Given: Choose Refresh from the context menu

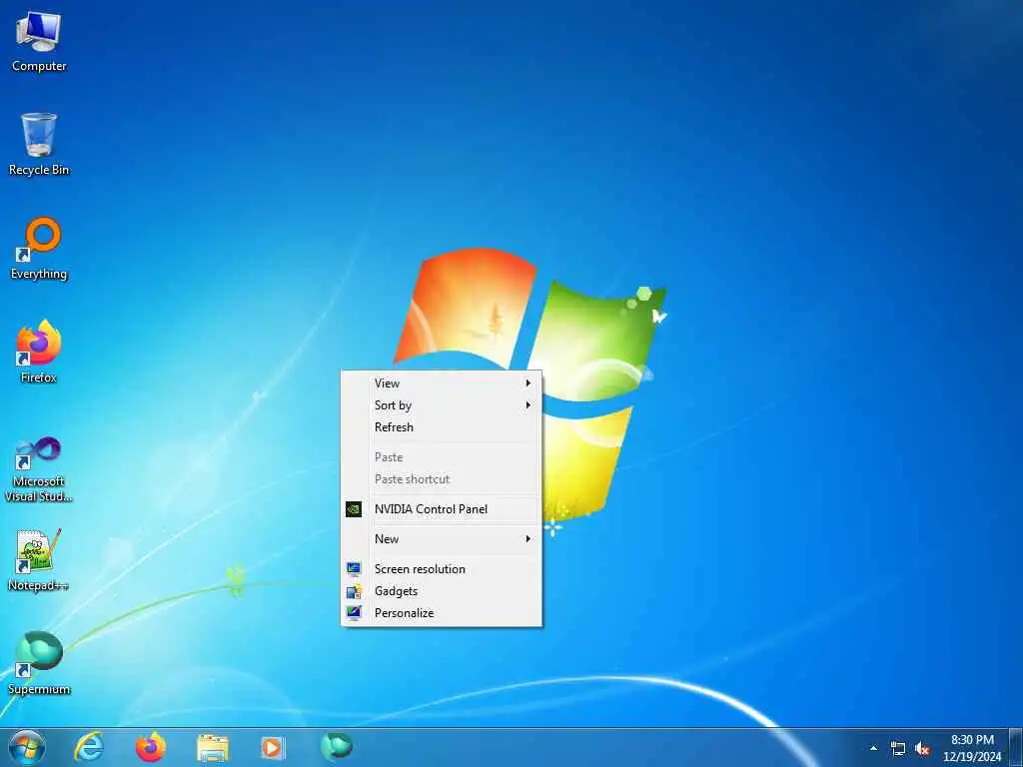Looking at the screenshot, I should click(x=442, y=427).
